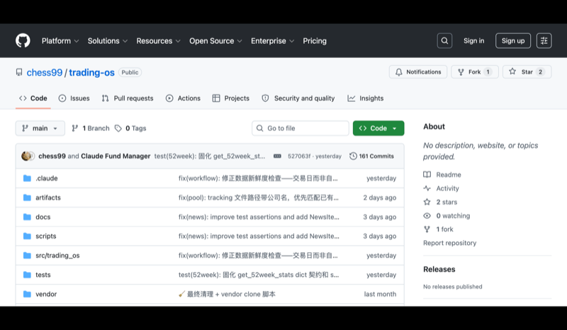Click the Activity pulse icon in About
This screenshot has height=330, width=567.
point(427,188)
